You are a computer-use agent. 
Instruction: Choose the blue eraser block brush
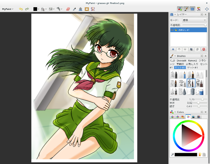click(x=199, y=91)
